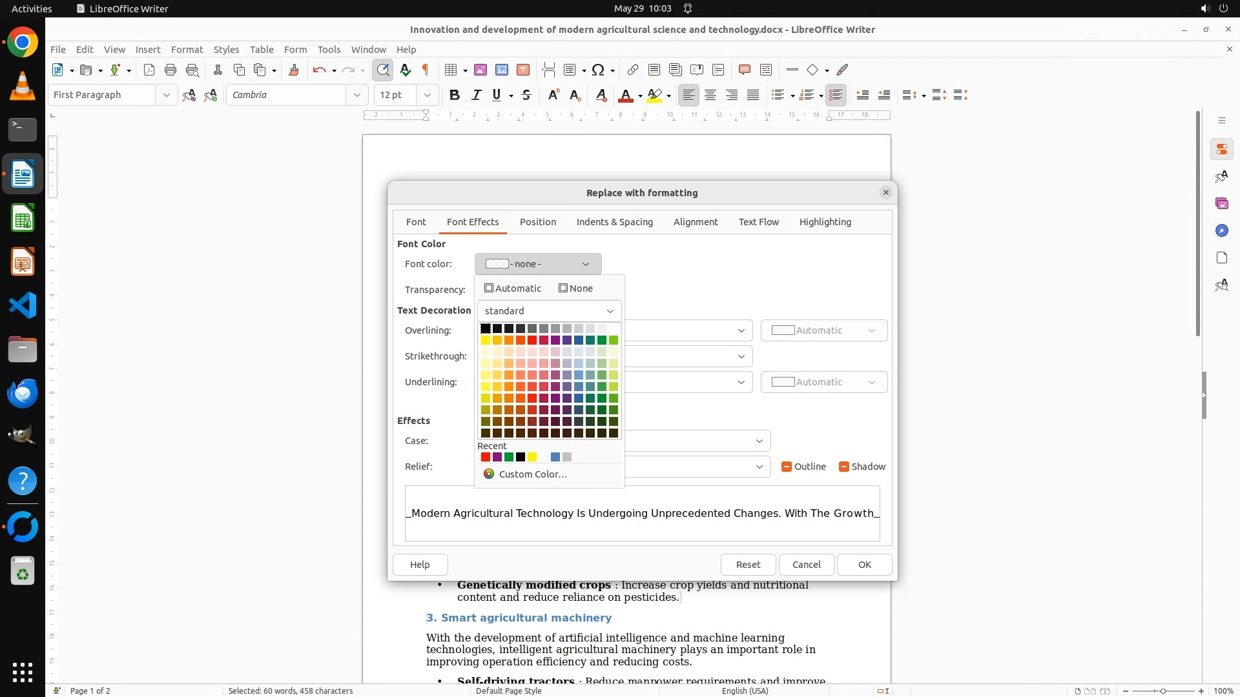Open the sidebar Navigator compass icon
Image resolution: width=1240 pixels, height=697 pixels.
click(x=1221, y=230)
